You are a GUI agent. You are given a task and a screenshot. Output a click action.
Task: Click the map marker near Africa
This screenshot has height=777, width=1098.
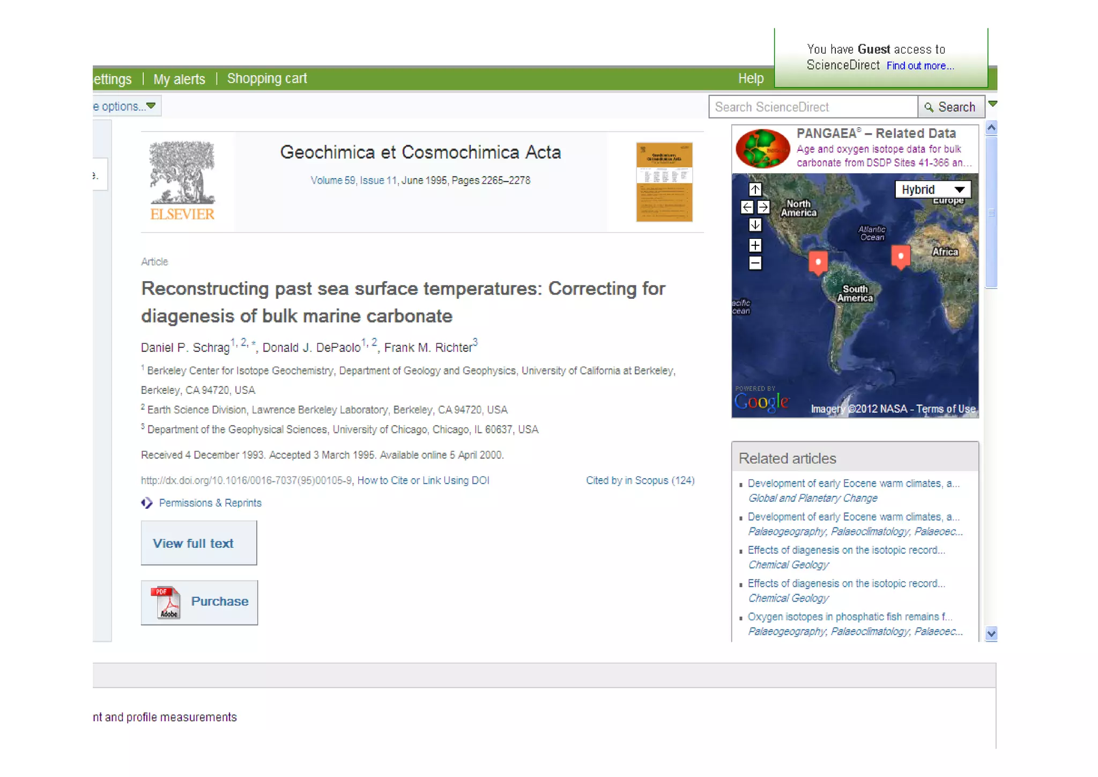point(901,256)
